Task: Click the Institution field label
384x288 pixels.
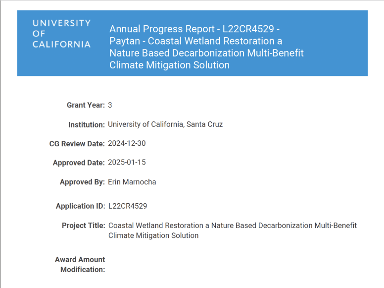Action: [86, 124]
